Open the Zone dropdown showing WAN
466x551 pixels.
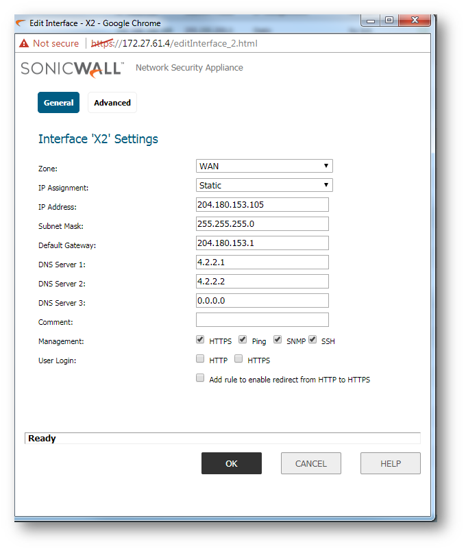[264, 166]
